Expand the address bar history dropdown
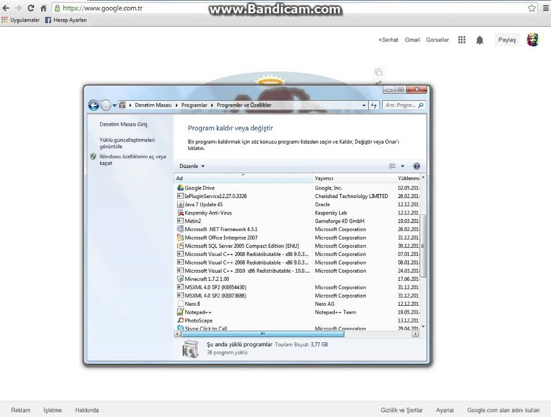Screen dimensions: 551x417 pyautogui.click(x=363, y=105)
